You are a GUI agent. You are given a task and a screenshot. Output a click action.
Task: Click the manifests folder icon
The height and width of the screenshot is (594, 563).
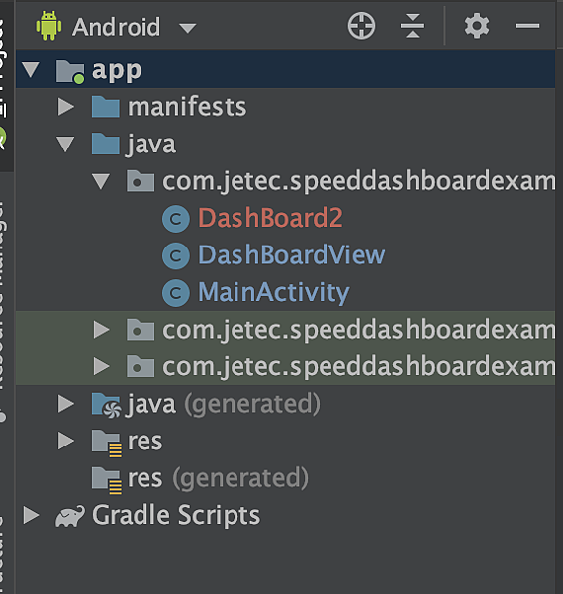pyautogui.click(x=106, y=107)
